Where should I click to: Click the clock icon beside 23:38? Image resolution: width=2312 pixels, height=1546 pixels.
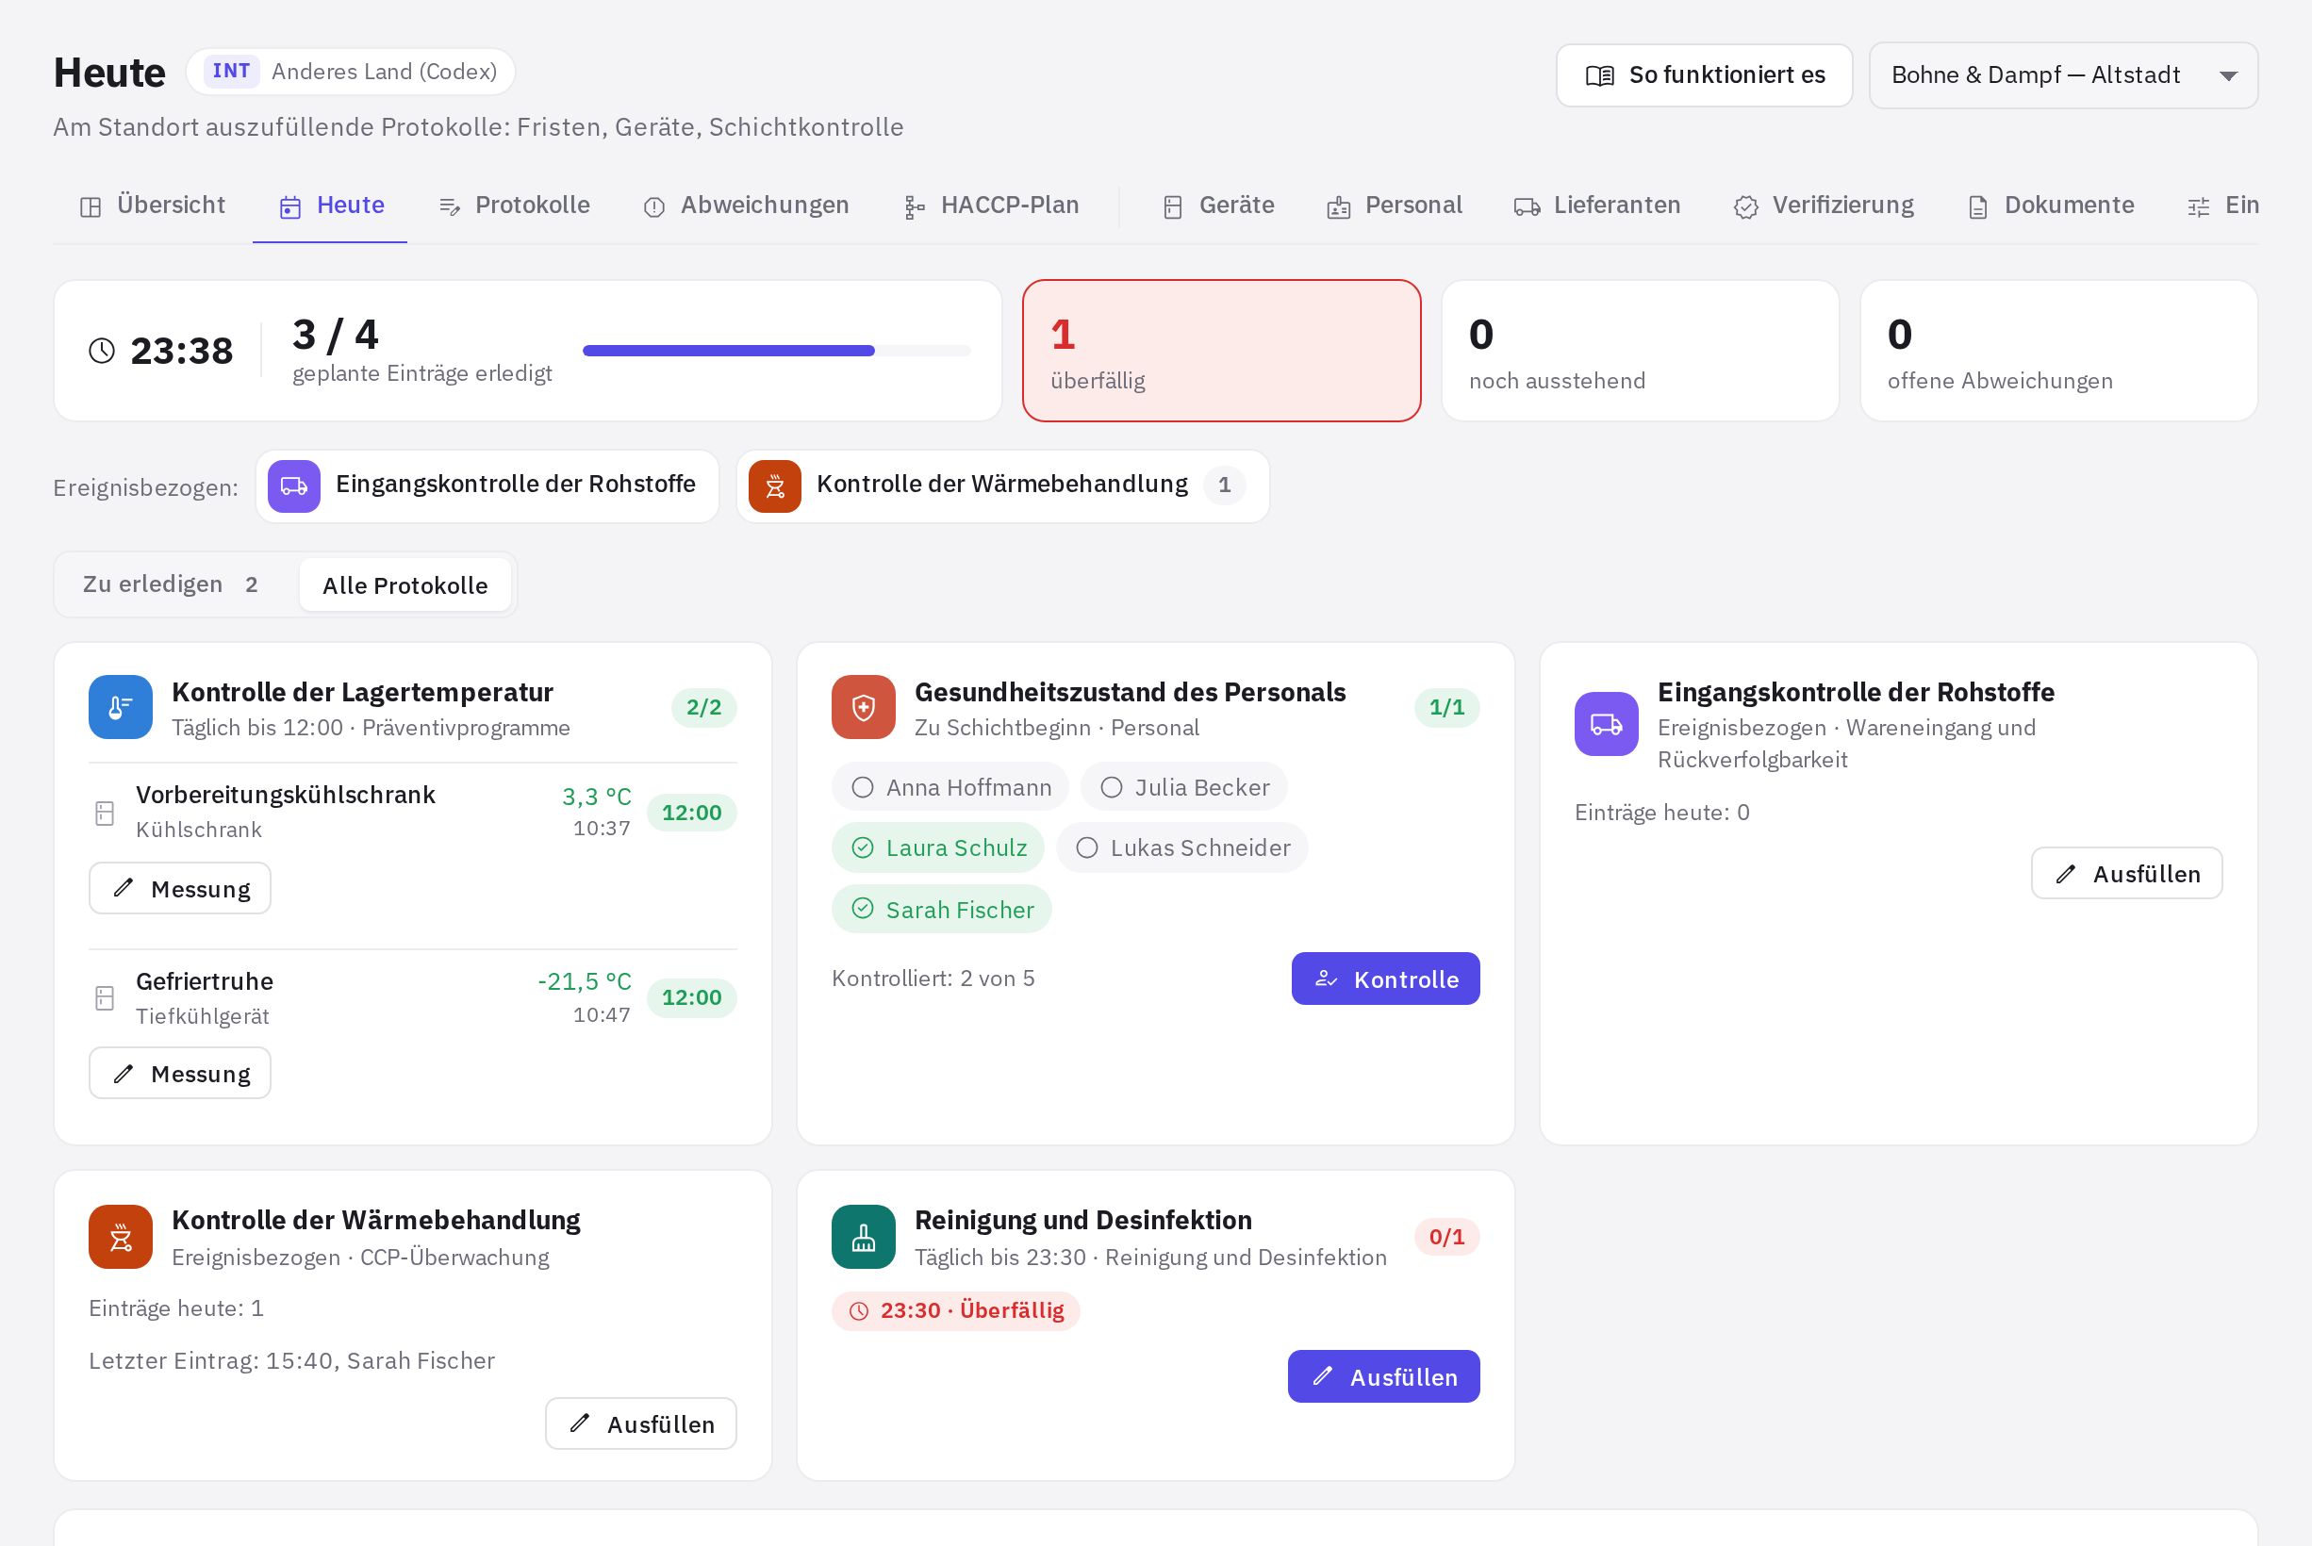pyautogui.click(x=103, y=351)
